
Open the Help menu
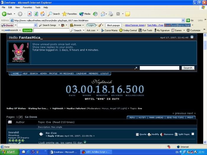point(46,7)
